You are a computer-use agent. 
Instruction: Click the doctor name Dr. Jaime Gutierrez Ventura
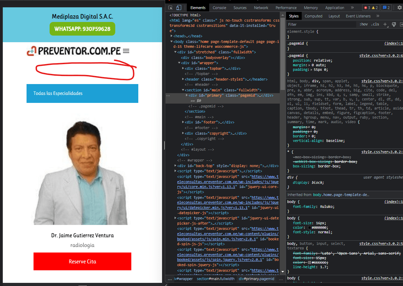(x=82, y=235)
